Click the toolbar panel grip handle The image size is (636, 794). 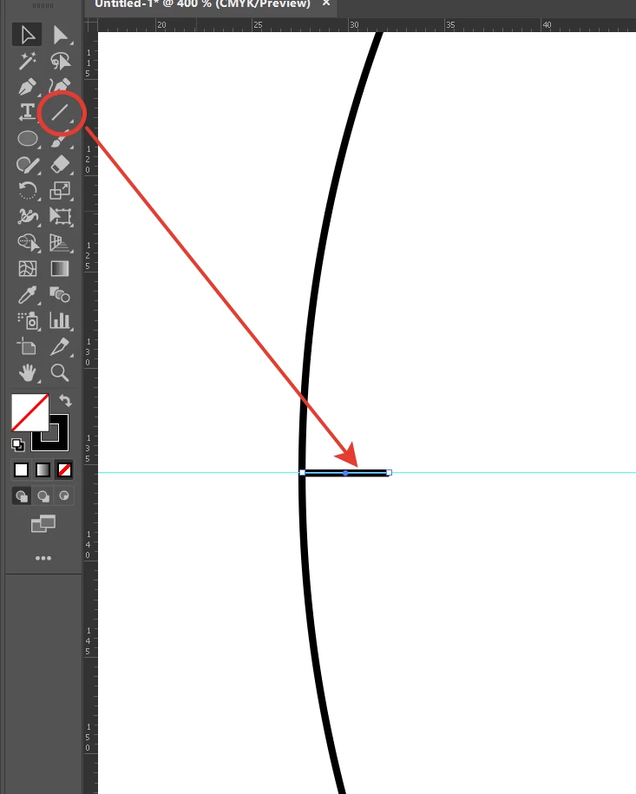[43, 5]
